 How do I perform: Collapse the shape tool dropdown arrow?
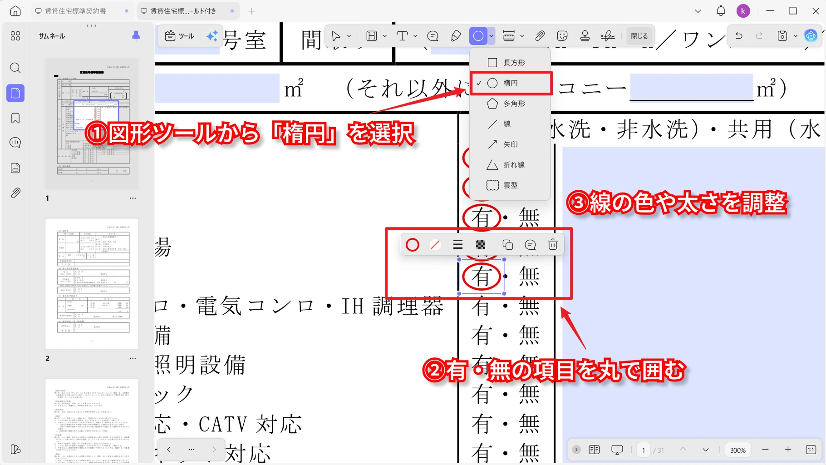pyautogui.click(x=491, y=36)
